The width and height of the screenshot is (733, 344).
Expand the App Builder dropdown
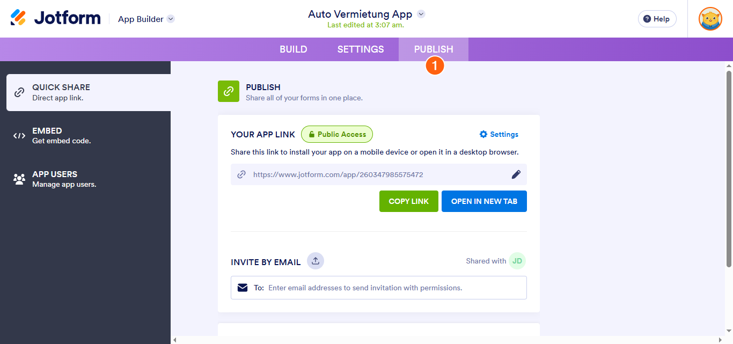(x=171, y=19)
